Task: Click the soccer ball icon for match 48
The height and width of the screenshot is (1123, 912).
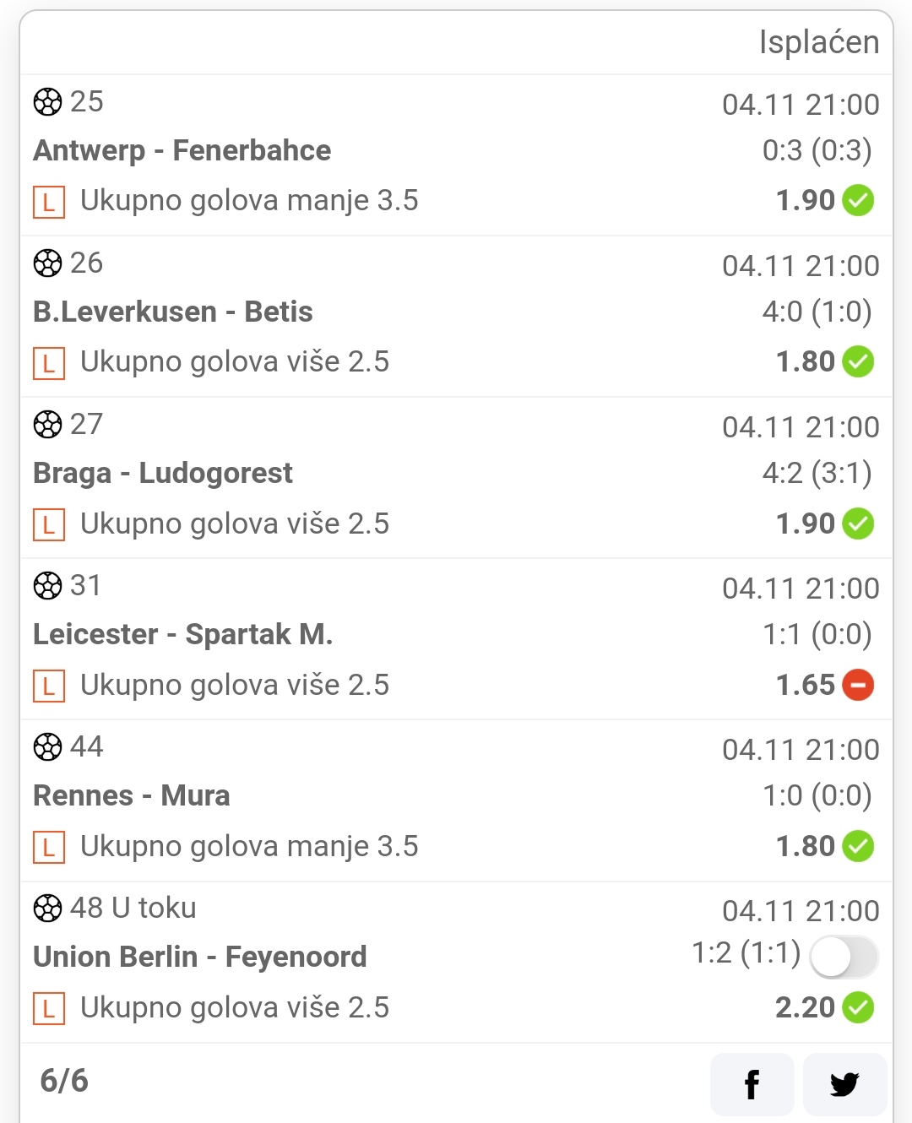Action: (47, 909)
